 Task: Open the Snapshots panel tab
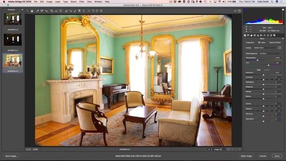point(274,35)
